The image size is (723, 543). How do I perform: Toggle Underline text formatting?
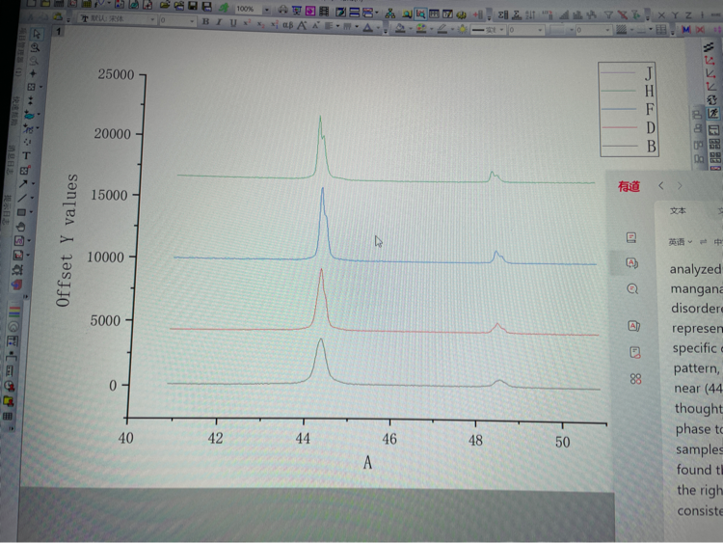point(232,22)
